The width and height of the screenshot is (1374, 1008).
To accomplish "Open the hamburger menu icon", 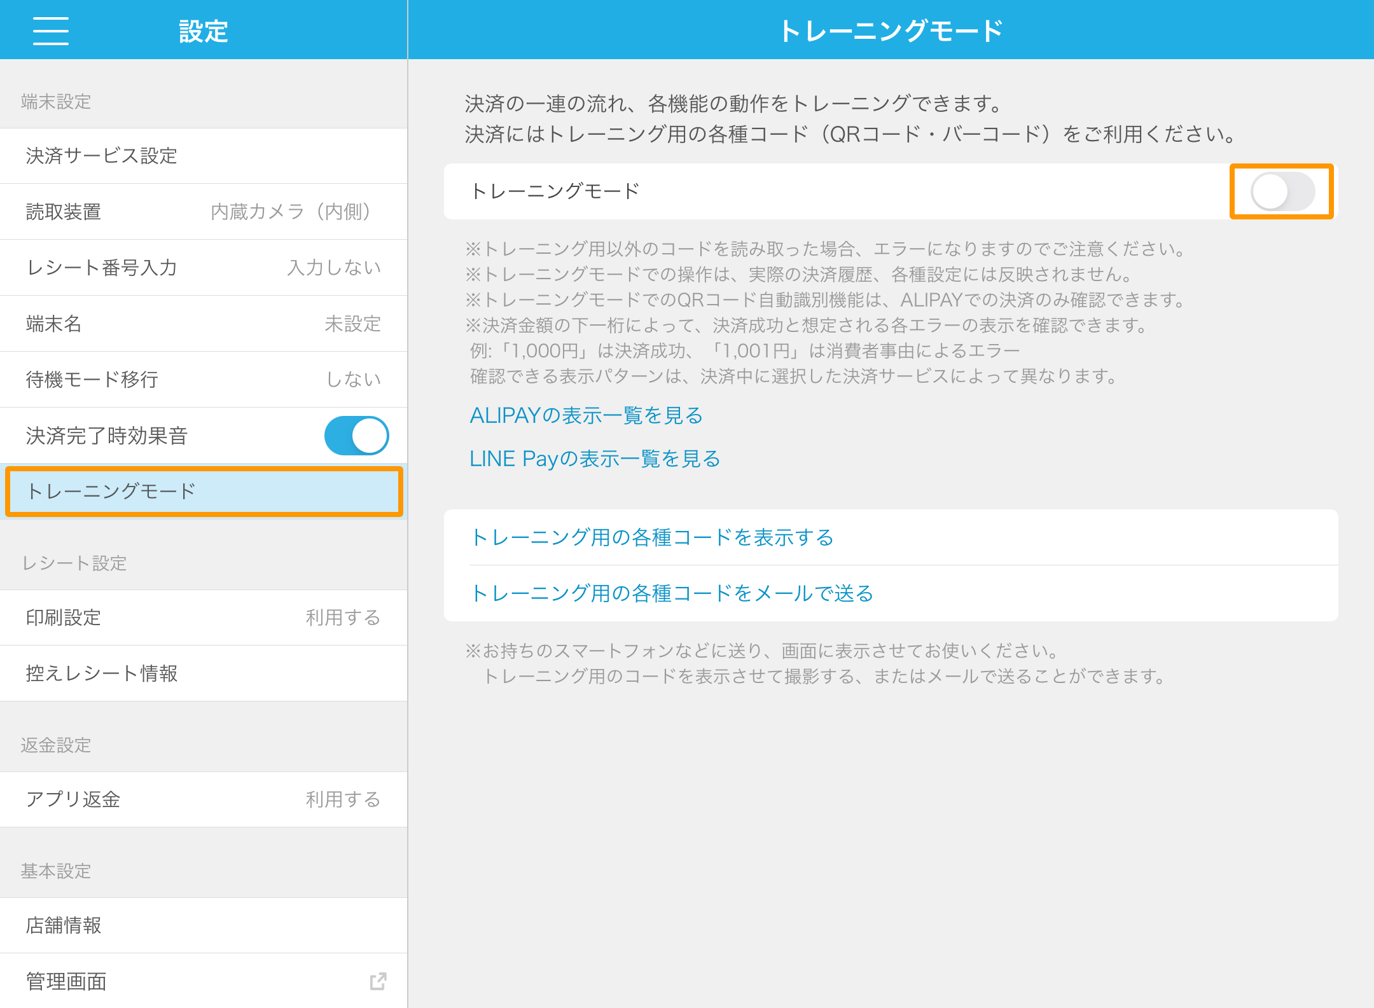I will (x=51, y=31).
